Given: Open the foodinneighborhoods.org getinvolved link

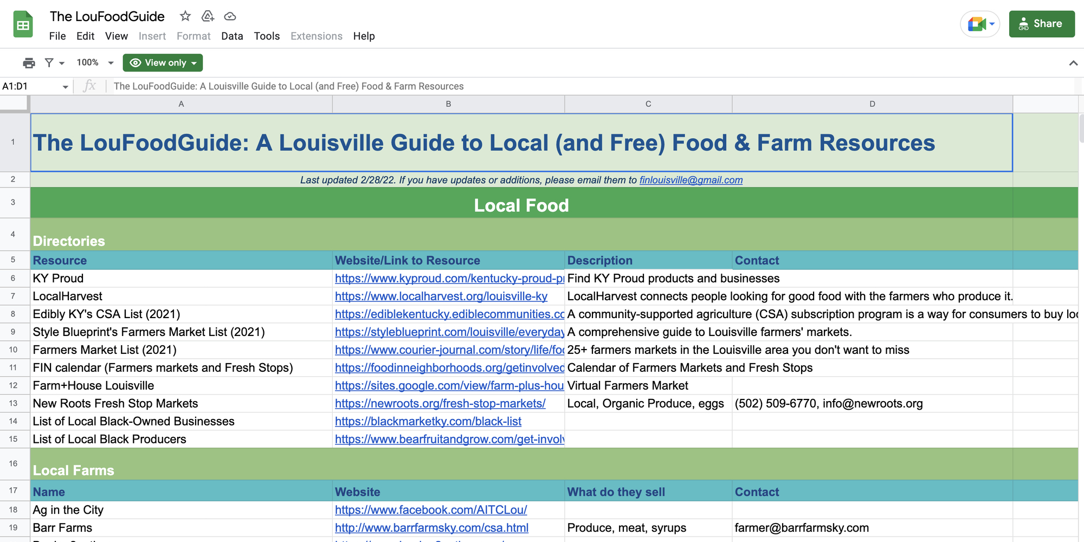Looking at the screenshot, I should [x=449, y=368].
